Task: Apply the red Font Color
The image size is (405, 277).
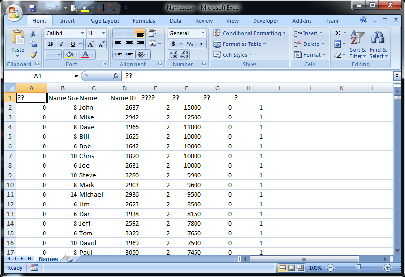Action: (x=85, y=55)
